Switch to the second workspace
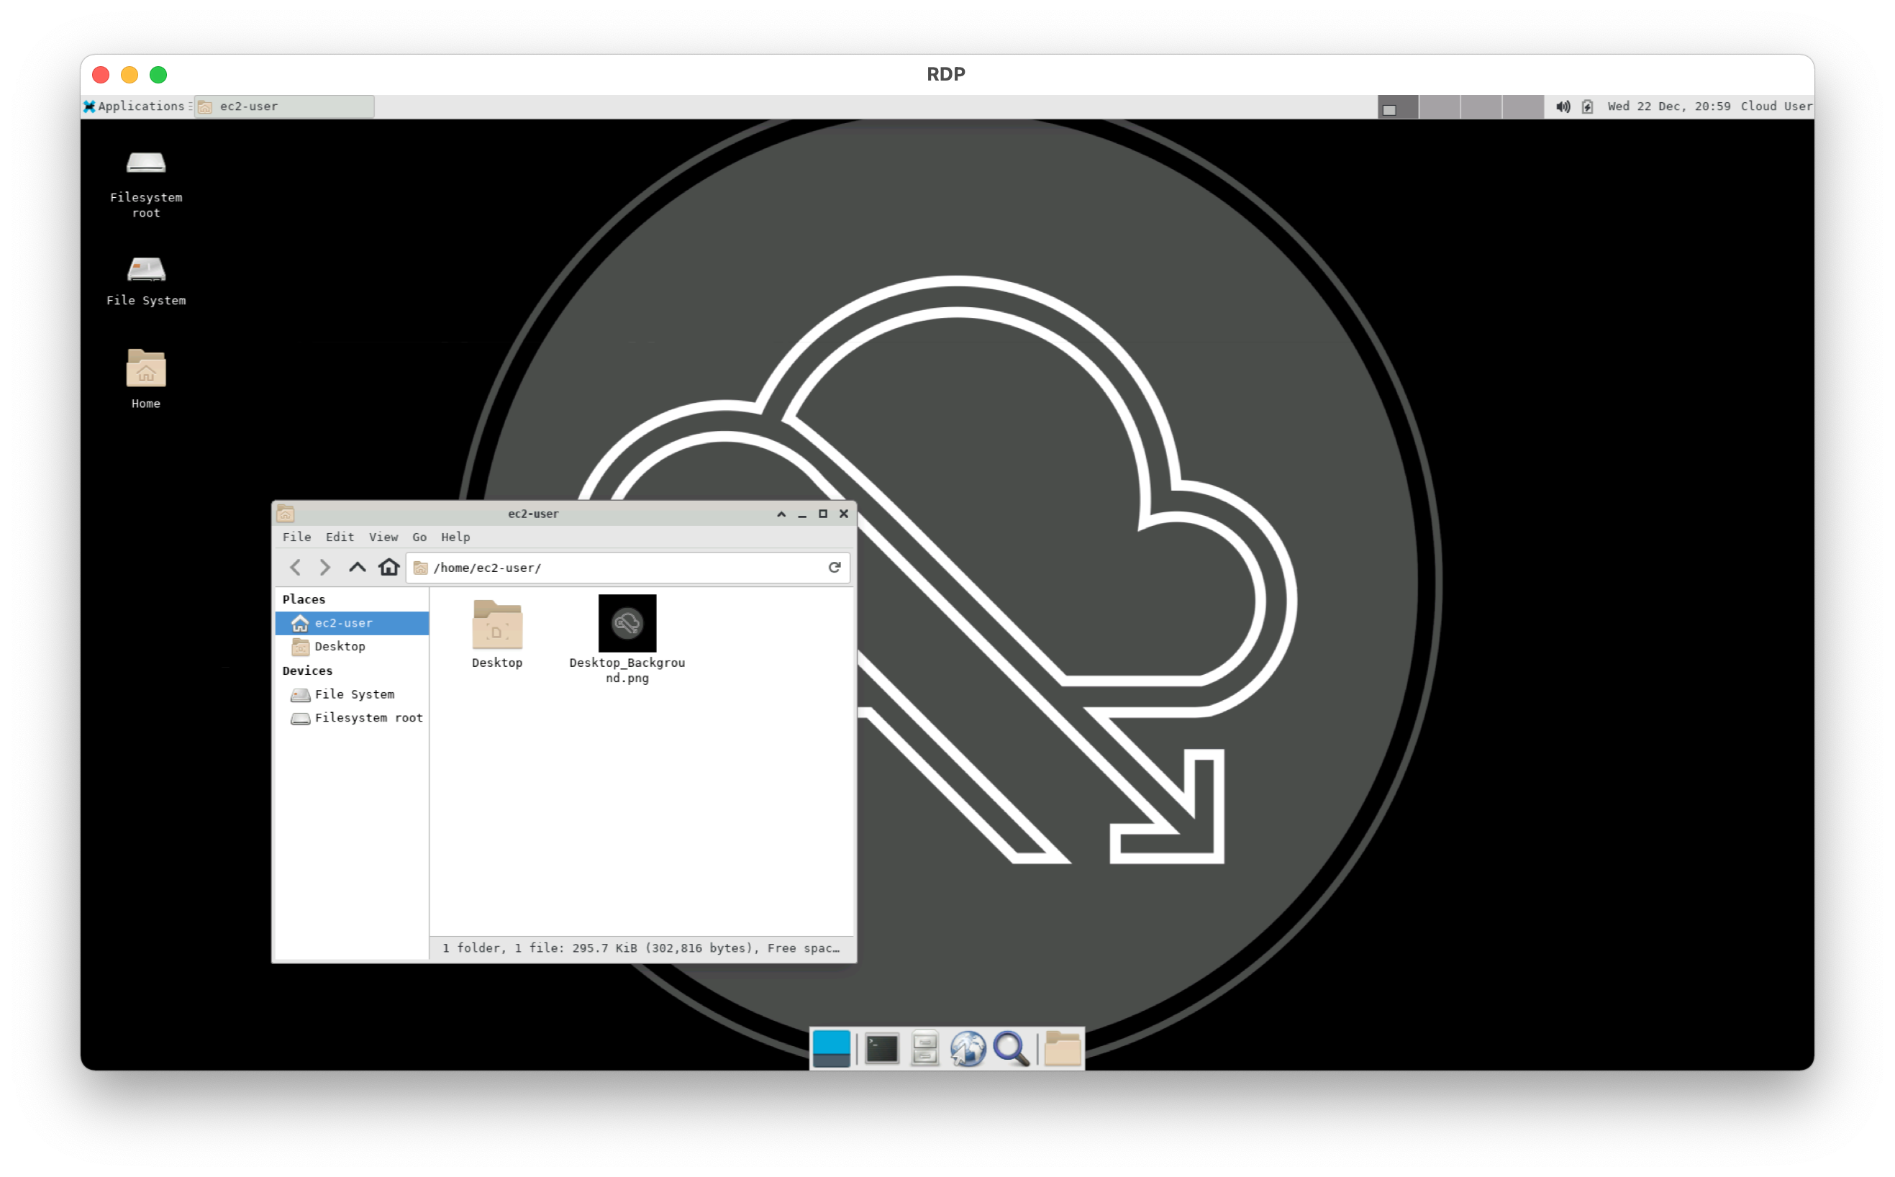 (1439, 106)
